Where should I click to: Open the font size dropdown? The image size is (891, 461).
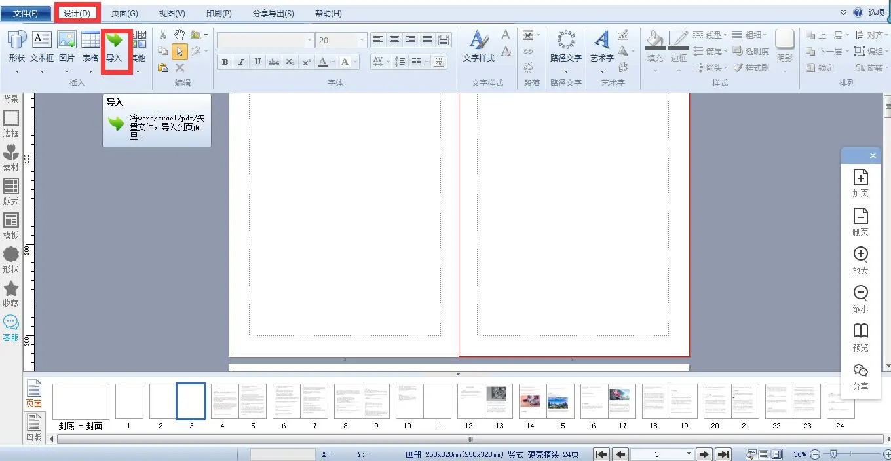click(x=362, y=41)
